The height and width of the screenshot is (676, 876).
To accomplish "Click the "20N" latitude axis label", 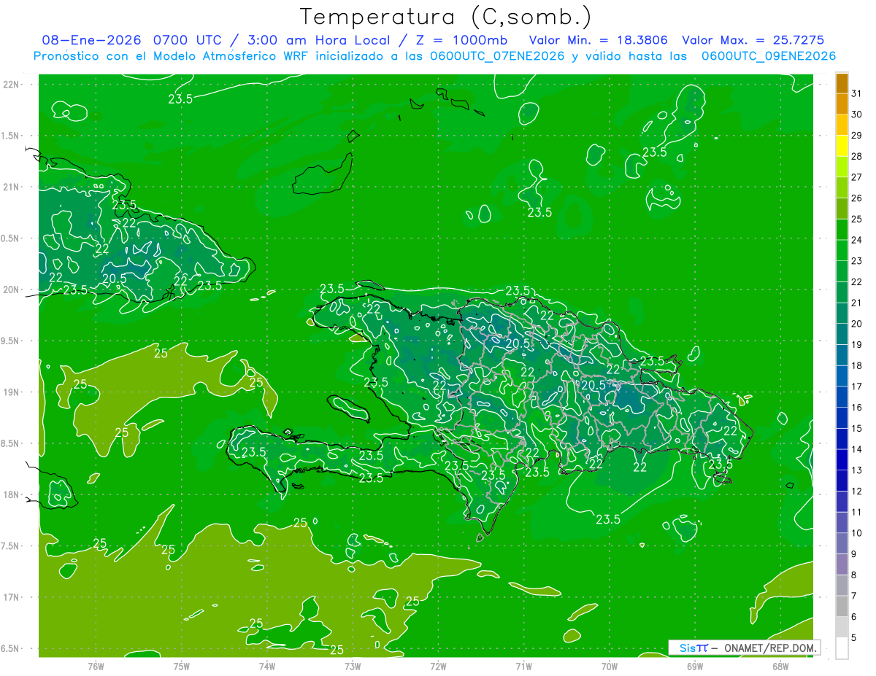I will (12, 290).
